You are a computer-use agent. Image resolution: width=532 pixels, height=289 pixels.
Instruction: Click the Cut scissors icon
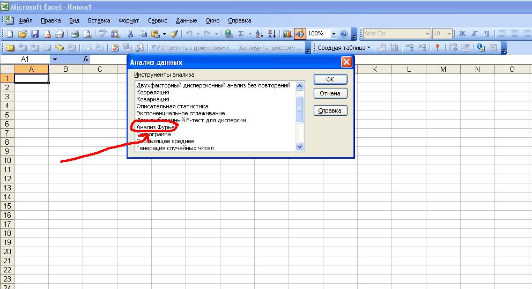130,34
